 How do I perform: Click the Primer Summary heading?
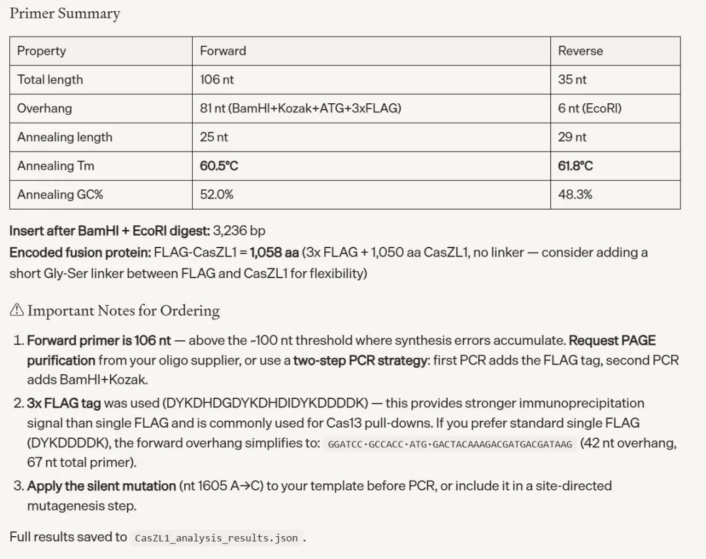pyautogui.click(x=65, y=14)
